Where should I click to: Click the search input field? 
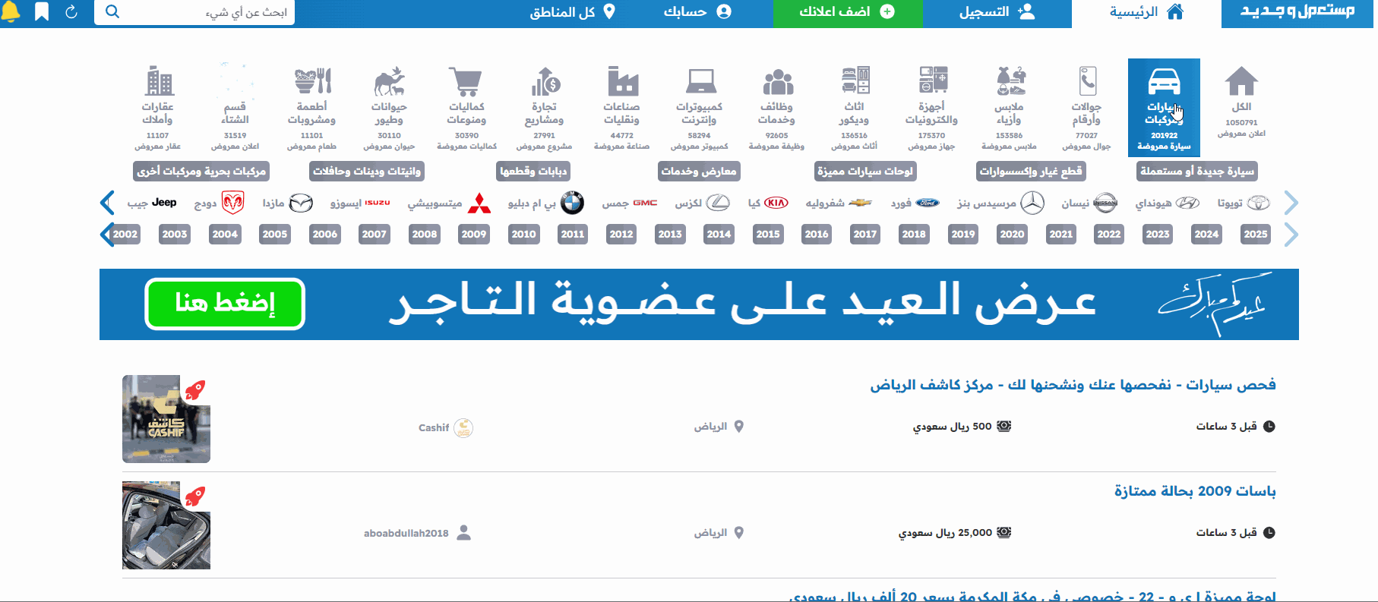205,12
